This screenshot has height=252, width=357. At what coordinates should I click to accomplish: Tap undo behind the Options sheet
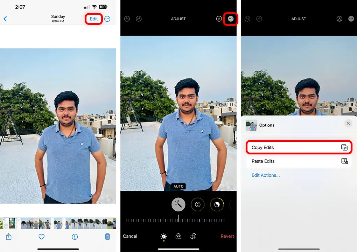point(247,19)
